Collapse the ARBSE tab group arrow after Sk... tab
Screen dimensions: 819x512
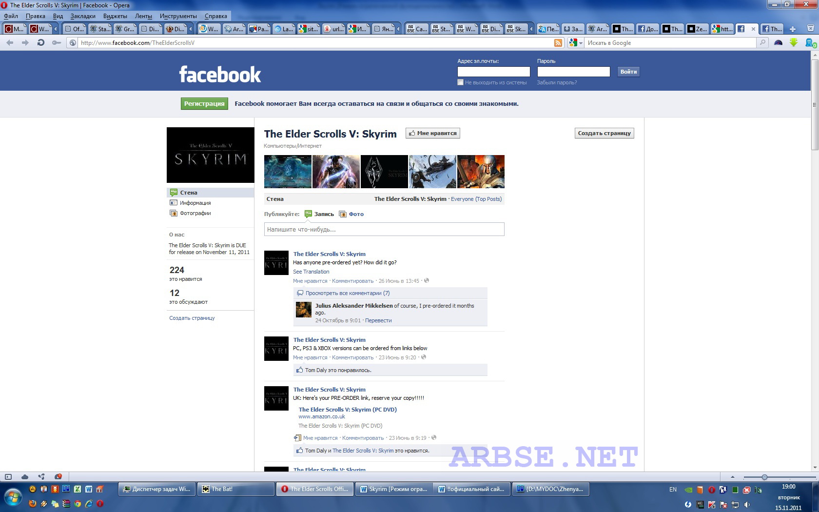[x=531, y=29]
